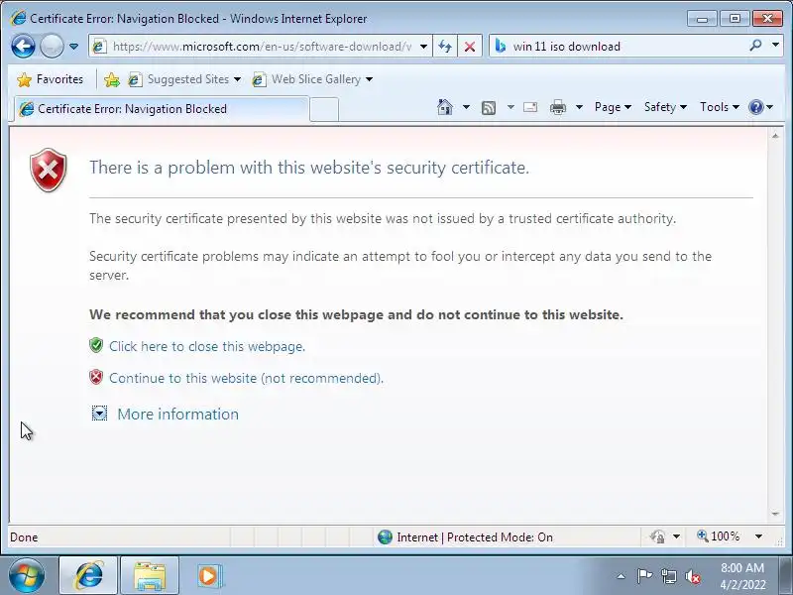Click the red Stop loading icon
This screenshot has height=595, width=793.
click(470, 47)
